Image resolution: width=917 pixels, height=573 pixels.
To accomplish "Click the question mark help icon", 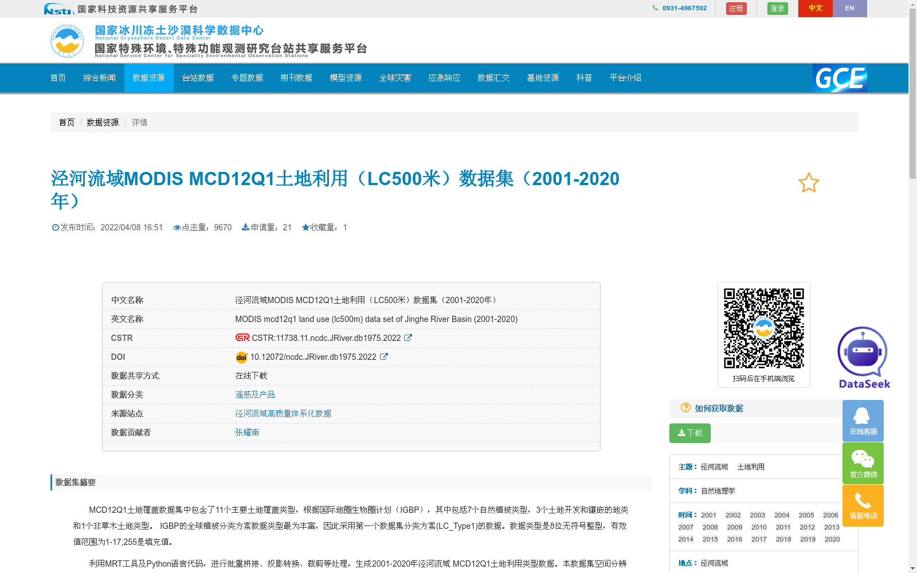I will pos(685,407).
